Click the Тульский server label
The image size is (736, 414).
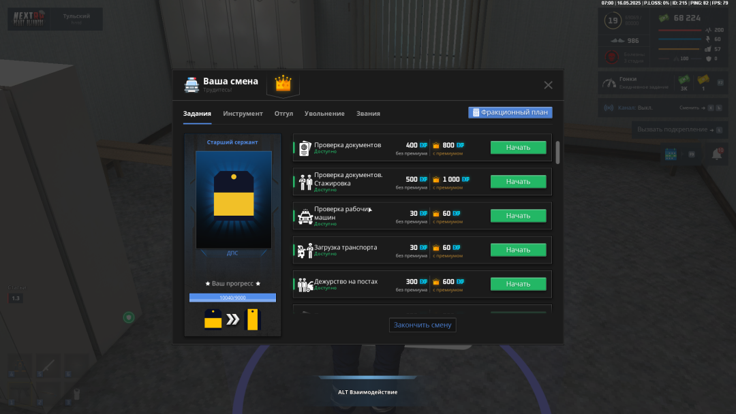[76, 16]
